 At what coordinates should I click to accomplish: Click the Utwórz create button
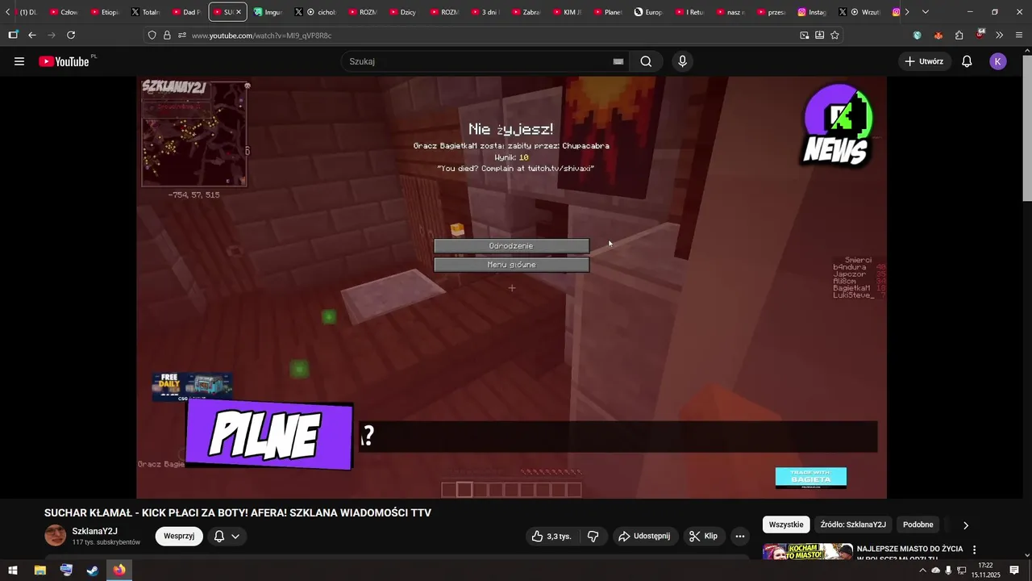point(925,61)
